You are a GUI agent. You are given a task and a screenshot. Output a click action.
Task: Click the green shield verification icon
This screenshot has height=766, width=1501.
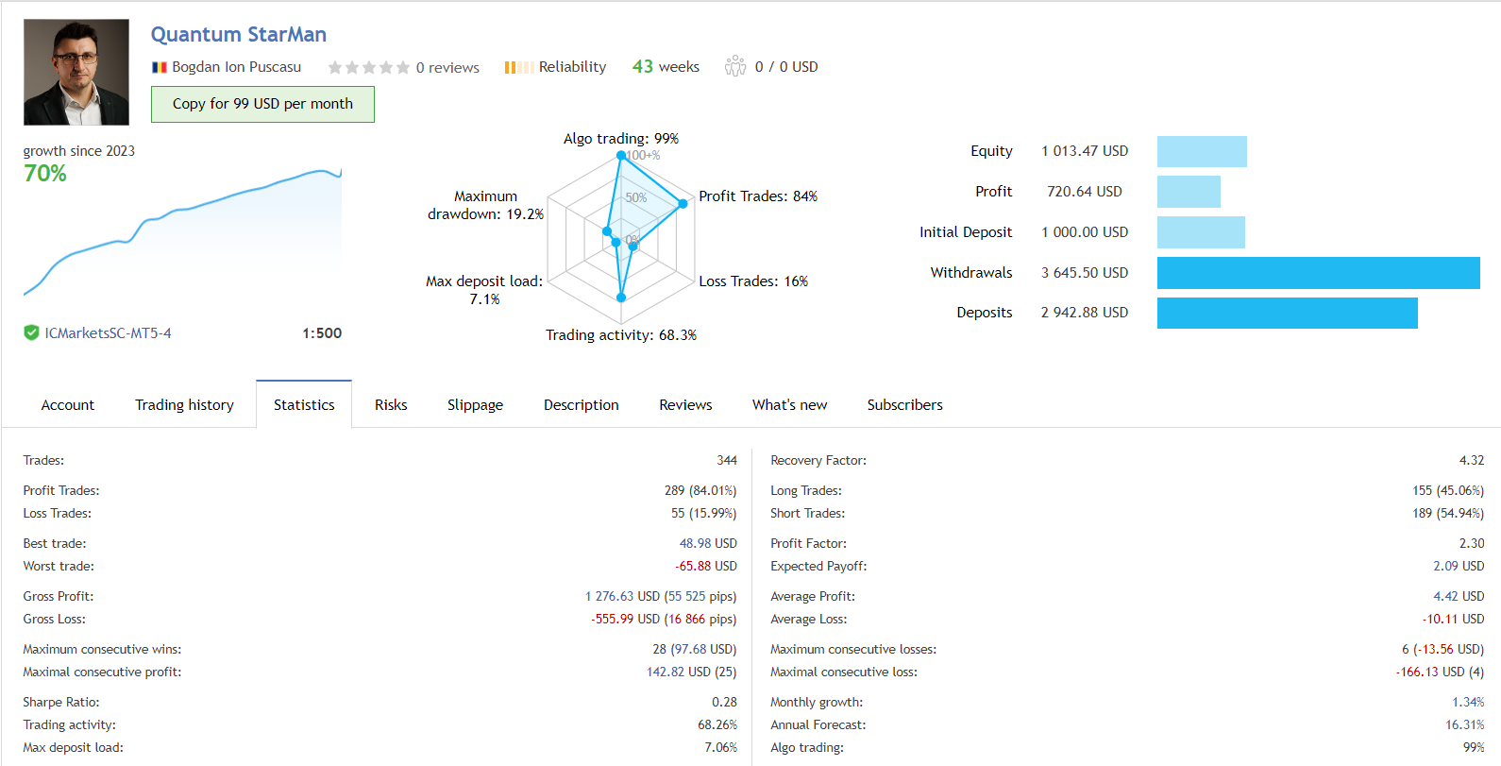[x=31, y=332]
